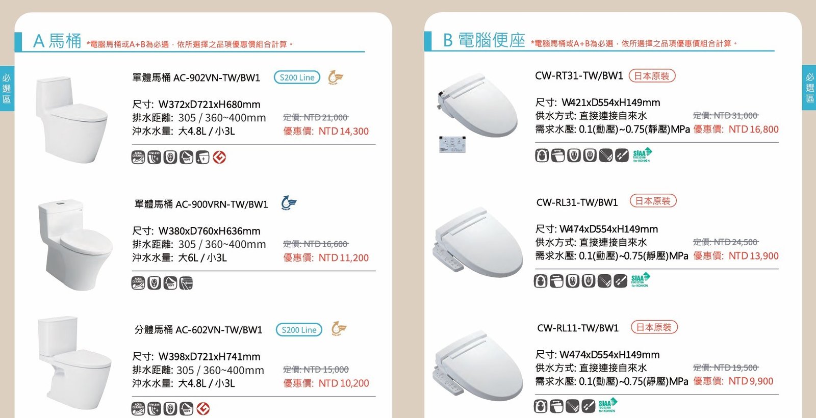Click 日本原裝 badge next to CW-RT31
The height and width of the screenshot is (418, 816).
coord(652,76)
